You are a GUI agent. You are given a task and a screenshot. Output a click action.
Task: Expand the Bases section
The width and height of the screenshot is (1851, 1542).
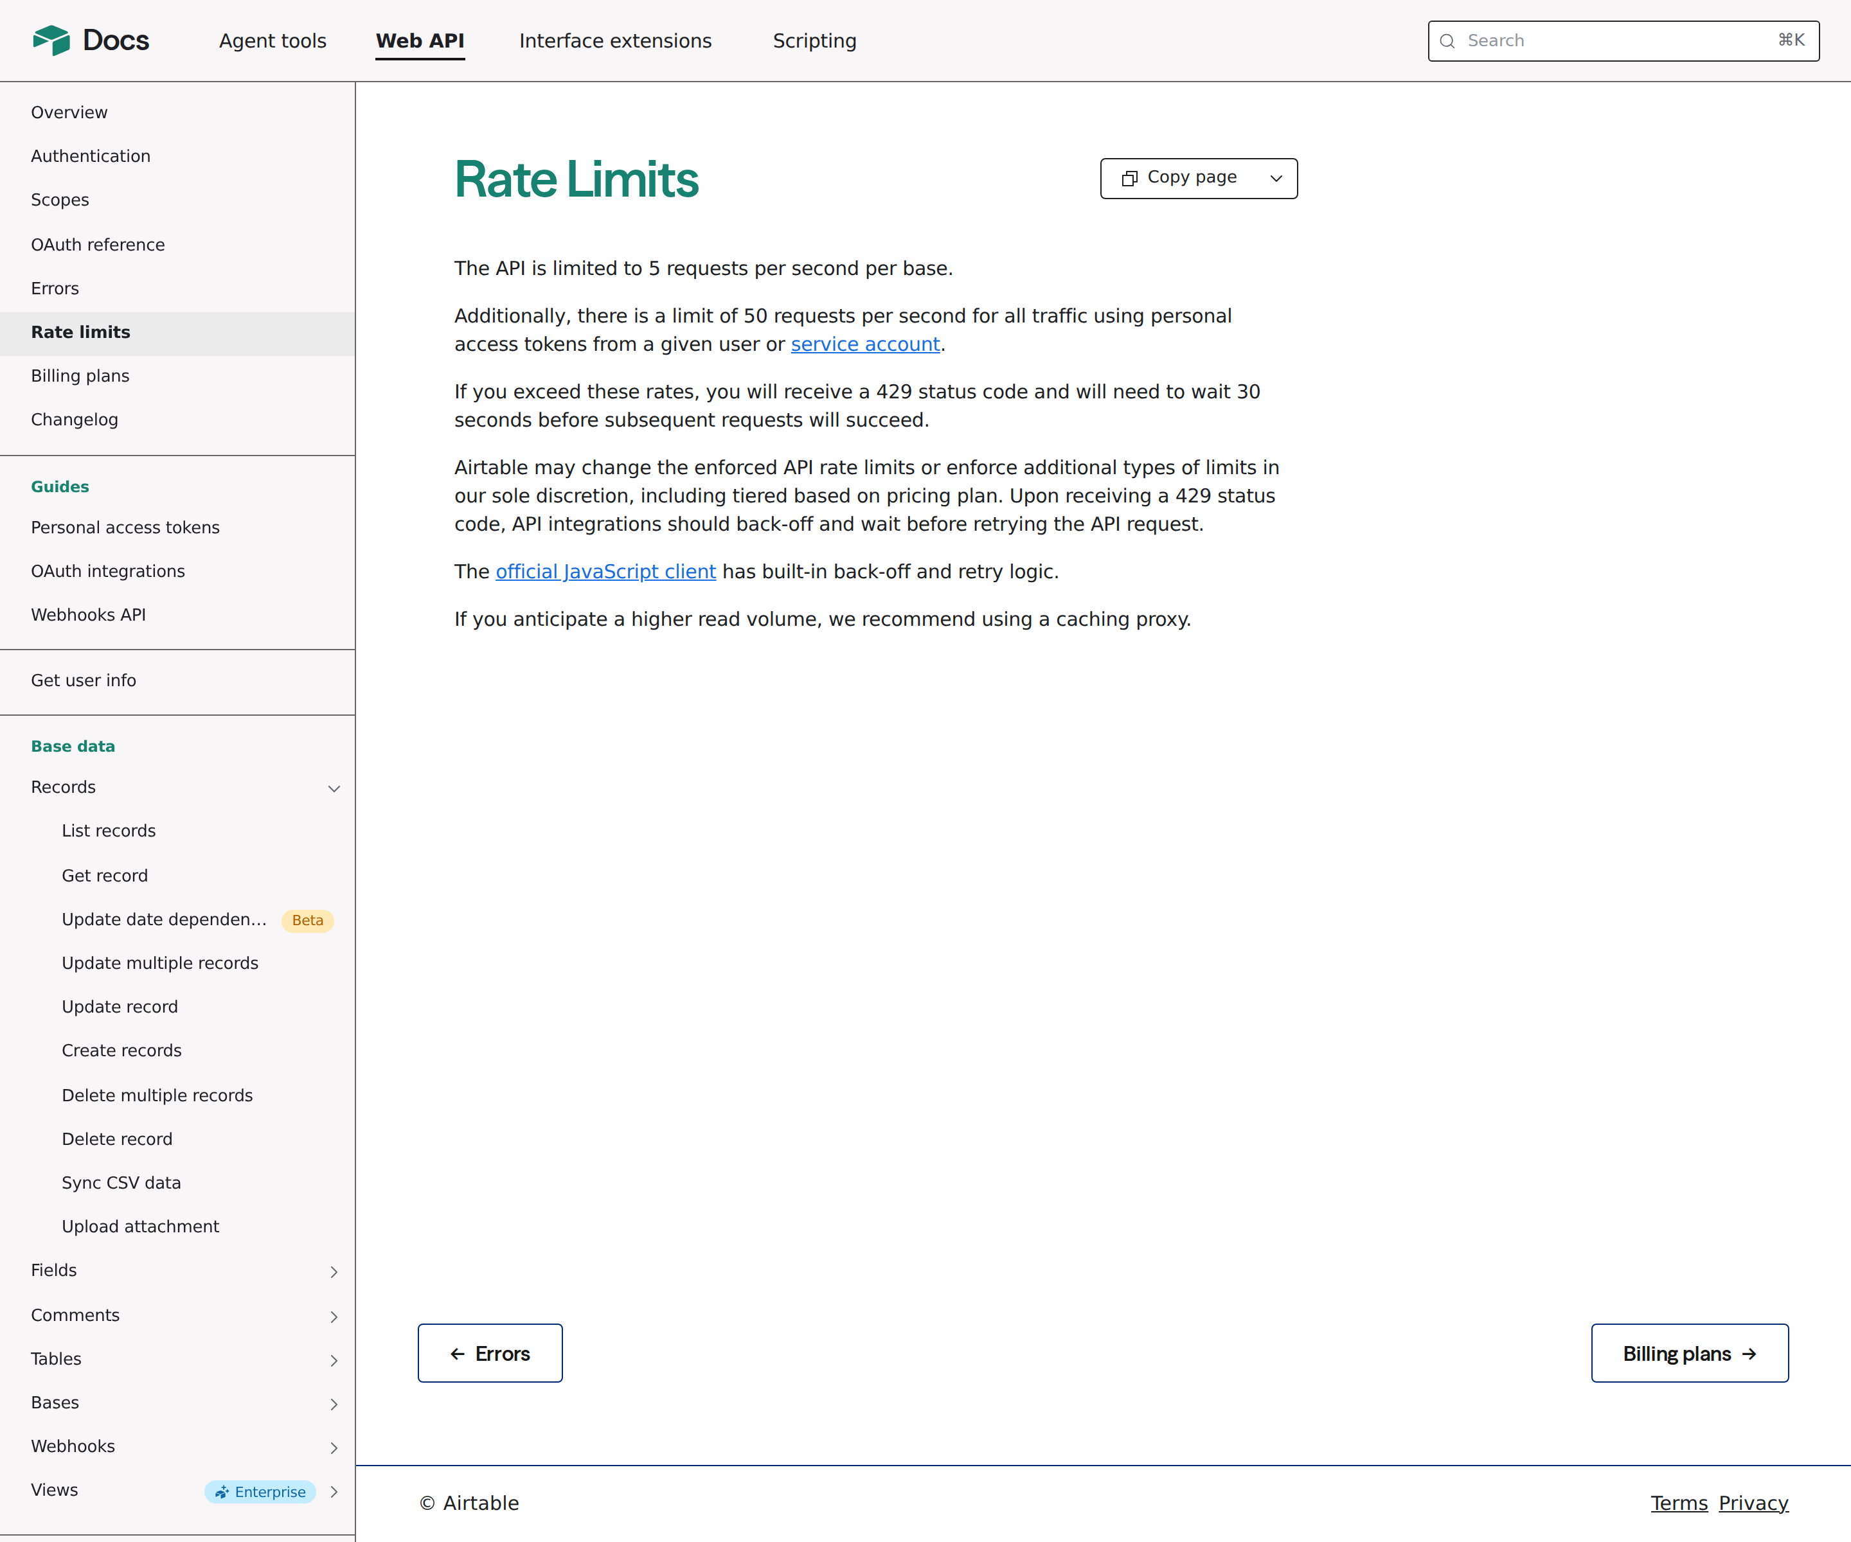tap(334, 1404)
